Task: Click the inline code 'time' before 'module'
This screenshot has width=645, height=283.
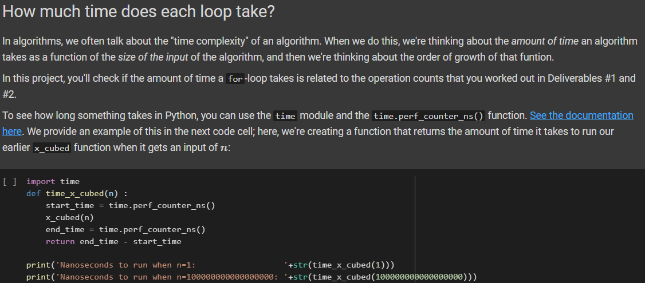Action: coord(285,116)
